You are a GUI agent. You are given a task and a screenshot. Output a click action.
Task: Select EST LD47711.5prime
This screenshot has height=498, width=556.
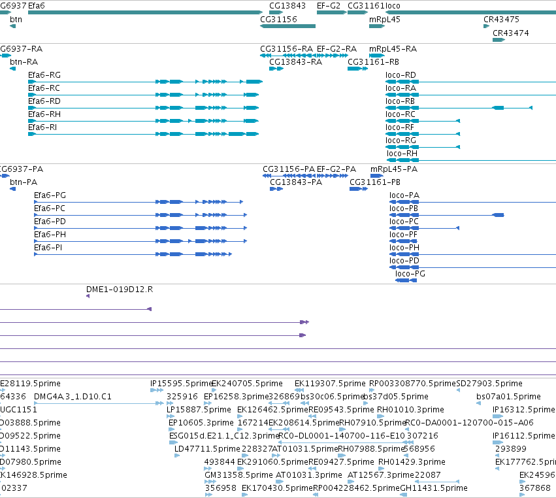[207, 450]
